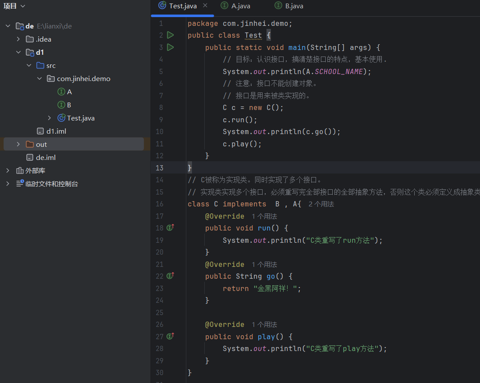Click 'implements' keyword on line 16
Viewport: 480px width, 383px height.
pos(244,204)
